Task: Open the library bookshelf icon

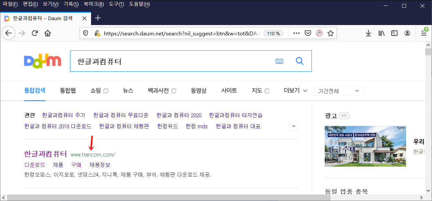Action: 381,33
